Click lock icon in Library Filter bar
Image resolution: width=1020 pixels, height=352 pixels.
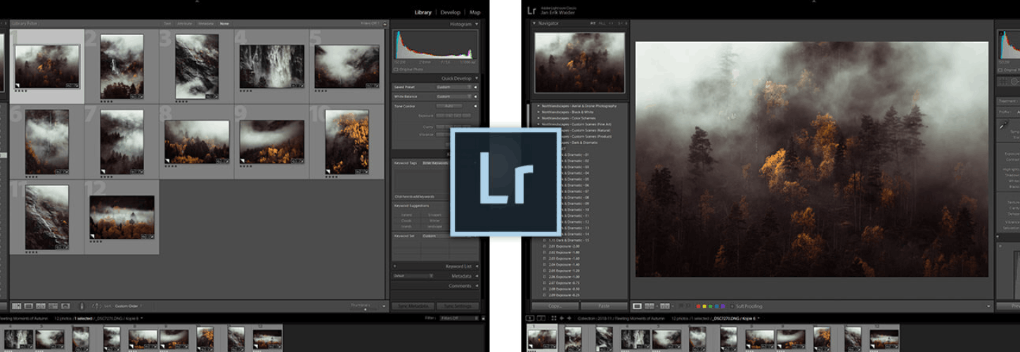click(386, 23)
